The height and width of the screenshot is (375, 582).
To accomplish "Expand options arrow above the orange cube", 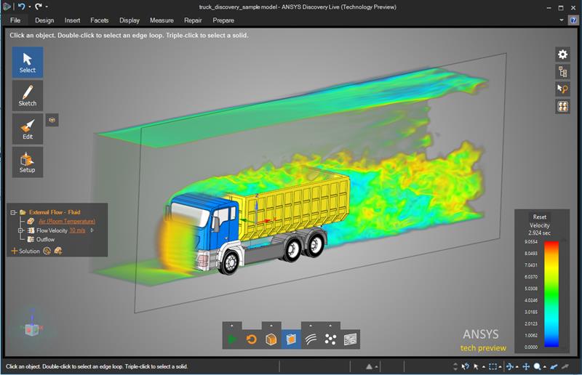I will 271,326.
